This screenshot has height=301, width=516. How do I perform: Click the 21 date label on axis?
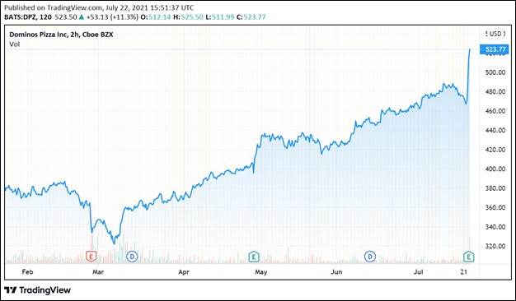pyautogui.click(x=464, y=272)
